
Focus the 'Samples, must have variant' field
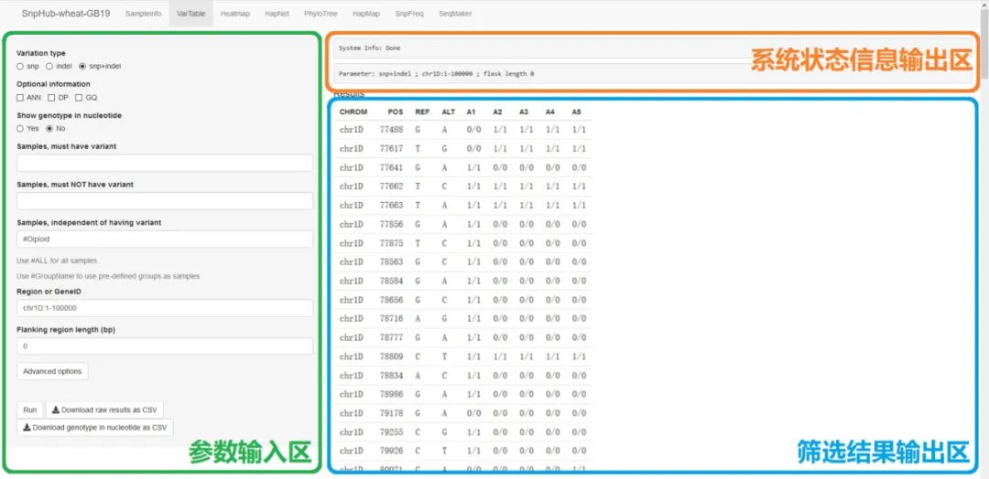165,163
